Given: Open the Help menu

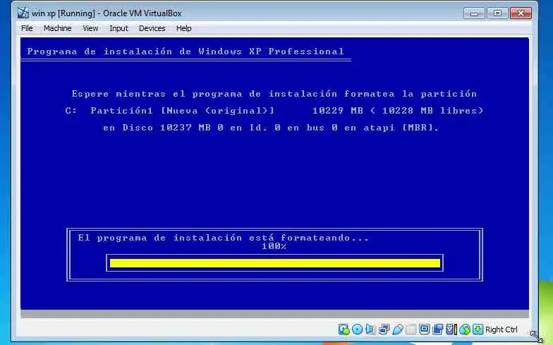Looking at the screenshot, I should pos(183,28).
